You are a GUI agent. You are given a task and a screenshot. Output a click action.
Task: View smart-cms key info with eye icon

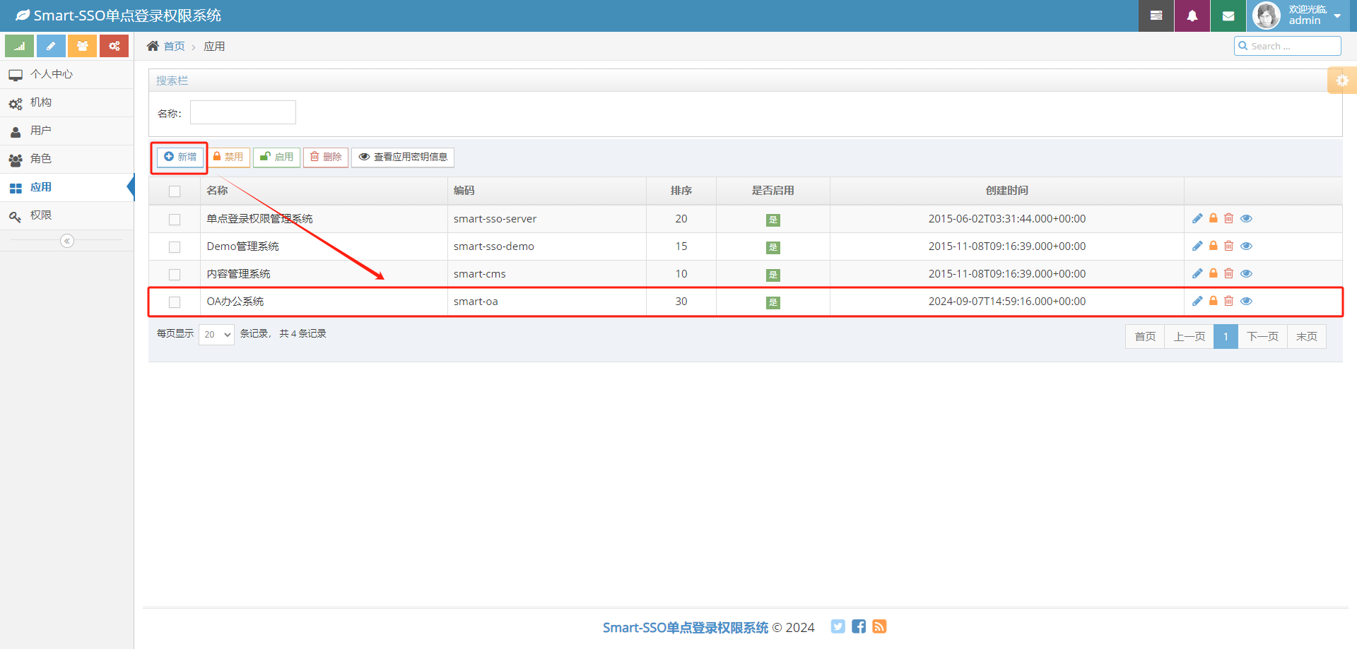(x=1246, y=273)
